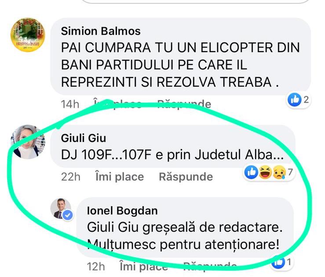This screenshot has height=277, width=325.
Task: Open Ionel Bogdan profile avatar
Action: coord(61,209)
